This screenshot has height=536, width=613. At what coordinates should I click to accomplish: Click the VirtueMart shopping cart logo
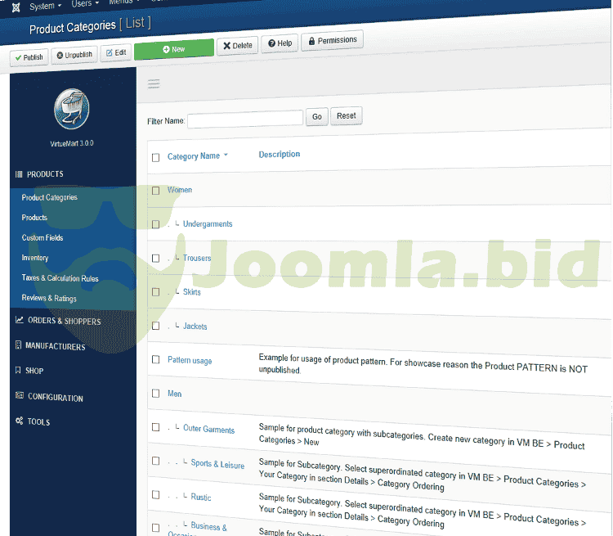click(71, 110)
